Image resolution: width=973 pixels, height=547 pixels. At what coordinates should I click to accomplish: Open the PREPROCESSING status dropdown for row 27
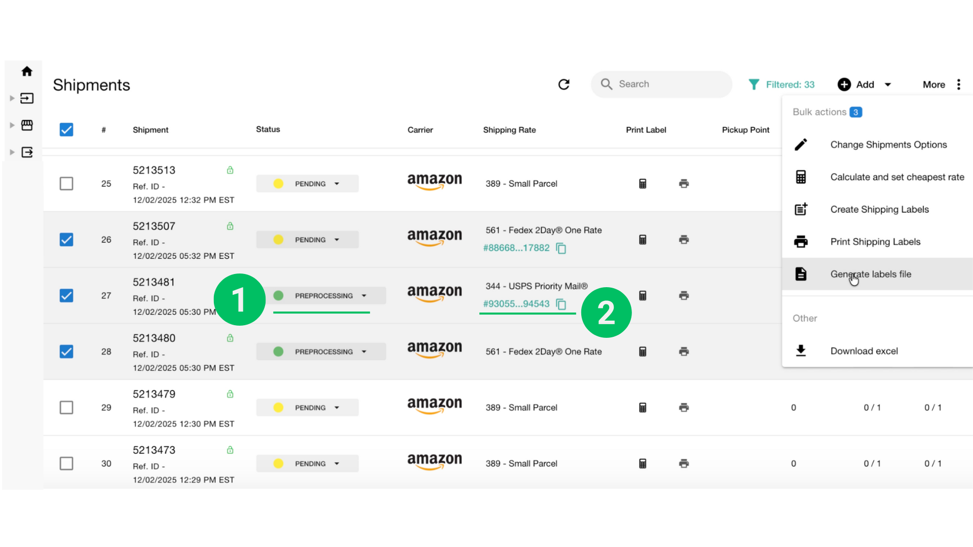pyautogui.click(x=364, y=295)
